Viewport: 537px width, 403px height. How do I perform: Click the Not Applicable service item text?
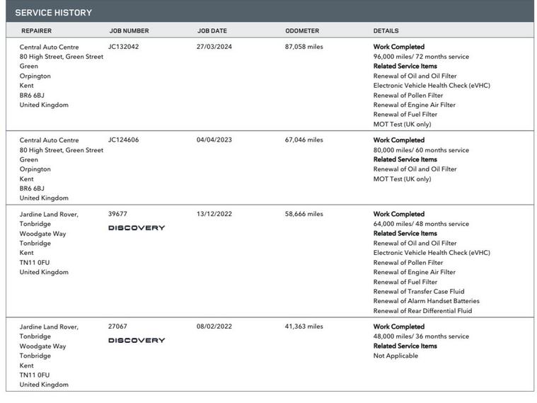[395, 356]
